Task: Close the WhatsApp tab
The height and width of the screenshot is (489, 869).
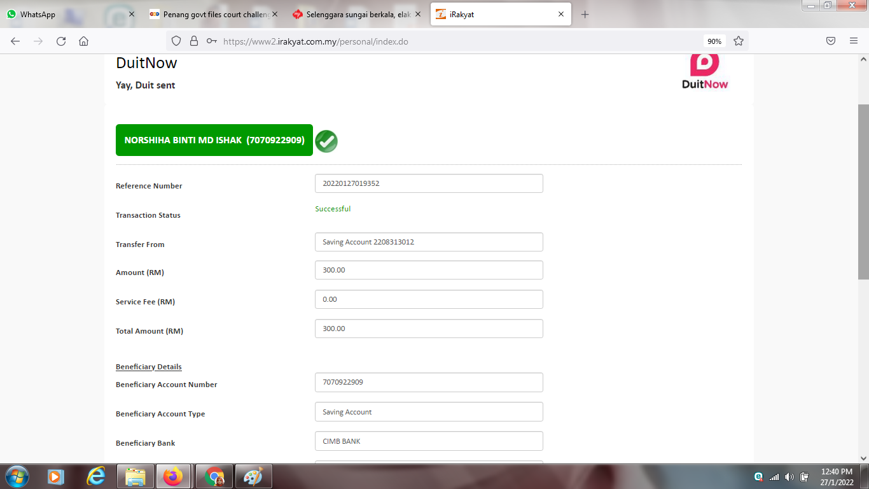Action: click(x=132, y=15)
